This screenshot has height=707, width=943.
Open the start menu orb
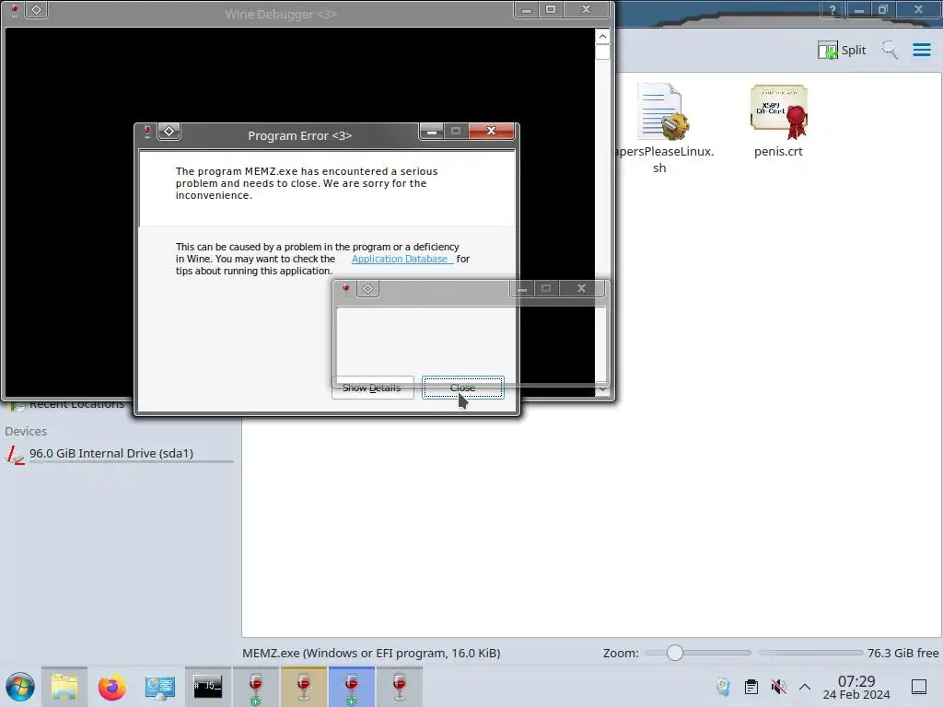[20, 687]
